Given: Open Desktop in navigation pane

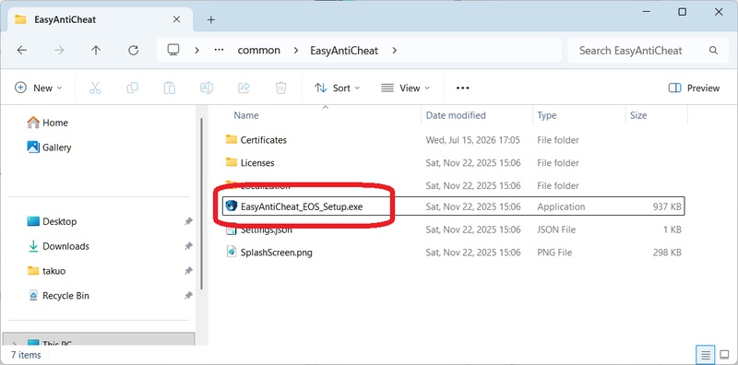Looking at the screenshot, I should click(52, 221).
